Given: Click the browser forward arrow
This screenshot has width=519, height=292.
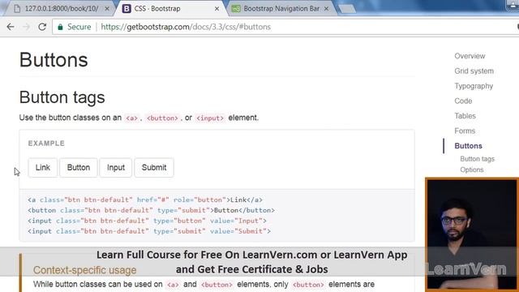Looking at the screenshot, I should pyautogui.click(x=26, y=27).
